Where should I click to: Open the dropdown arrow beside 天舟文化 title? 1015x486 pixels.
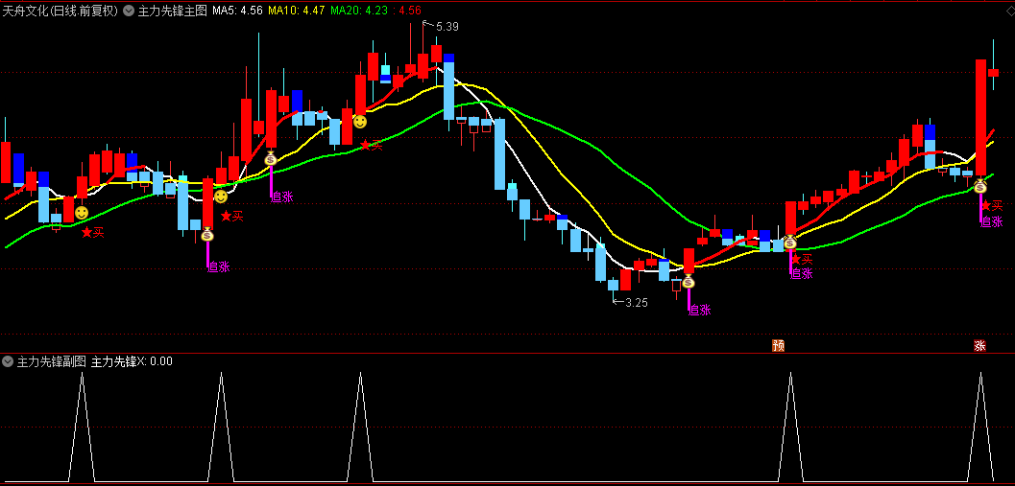tap(128, 11)
